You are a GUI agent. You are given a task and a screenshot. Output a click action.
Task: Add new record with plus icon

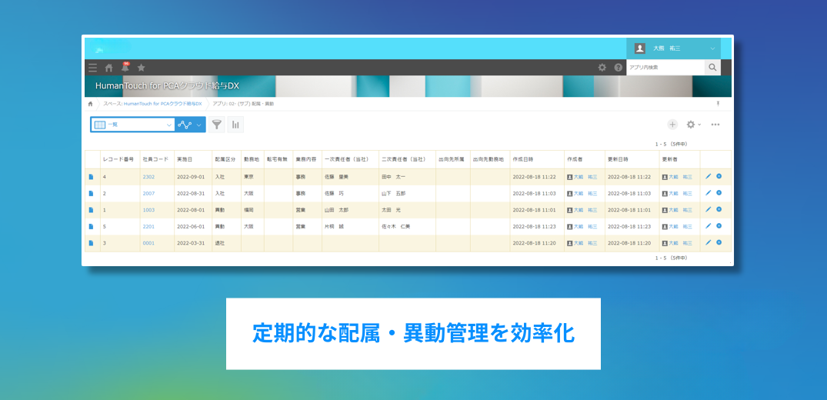coord(672,124)
